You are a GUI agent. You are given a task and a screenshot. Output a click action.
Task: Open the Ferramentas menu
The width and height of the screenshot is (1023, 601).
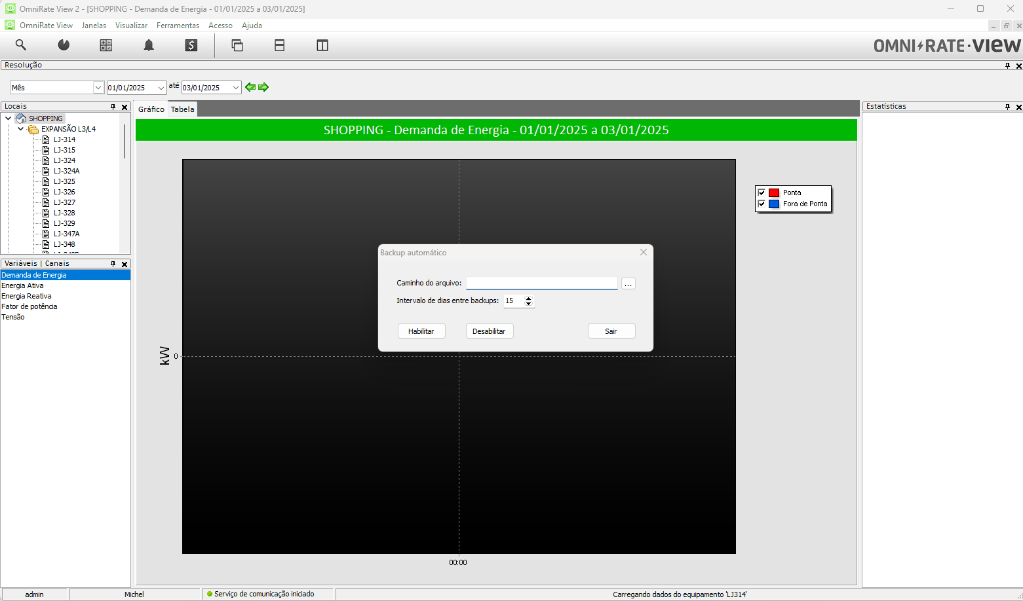click(178, 26)
